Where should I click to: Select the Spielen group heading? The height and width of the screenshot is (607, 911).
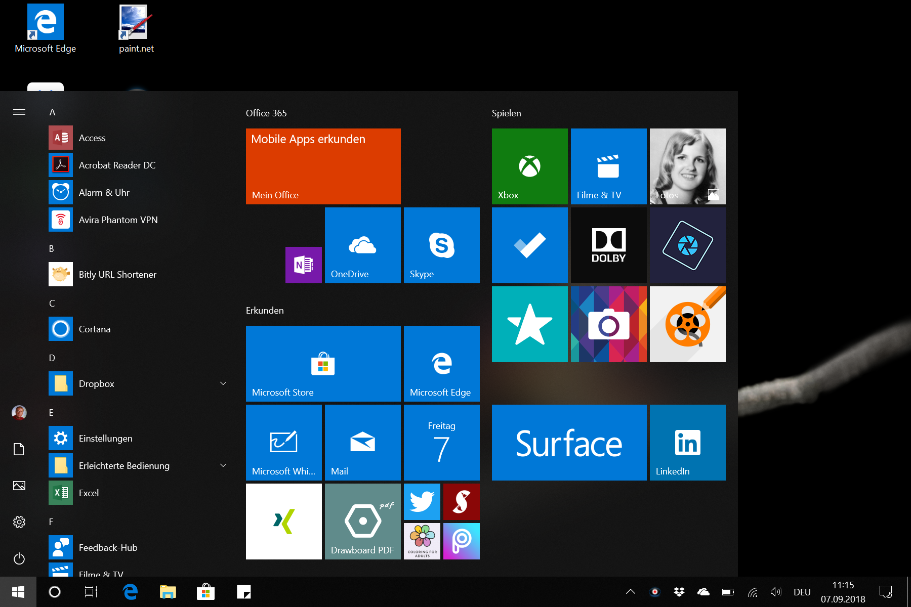pyautogui.click(x=507, y=113)
